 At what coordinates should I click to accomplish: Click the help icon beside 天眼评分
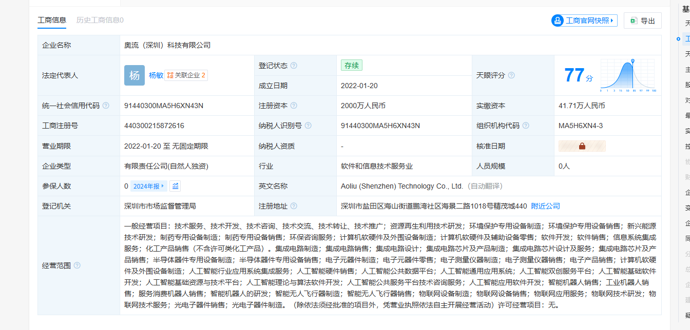(x=511, y=75)
